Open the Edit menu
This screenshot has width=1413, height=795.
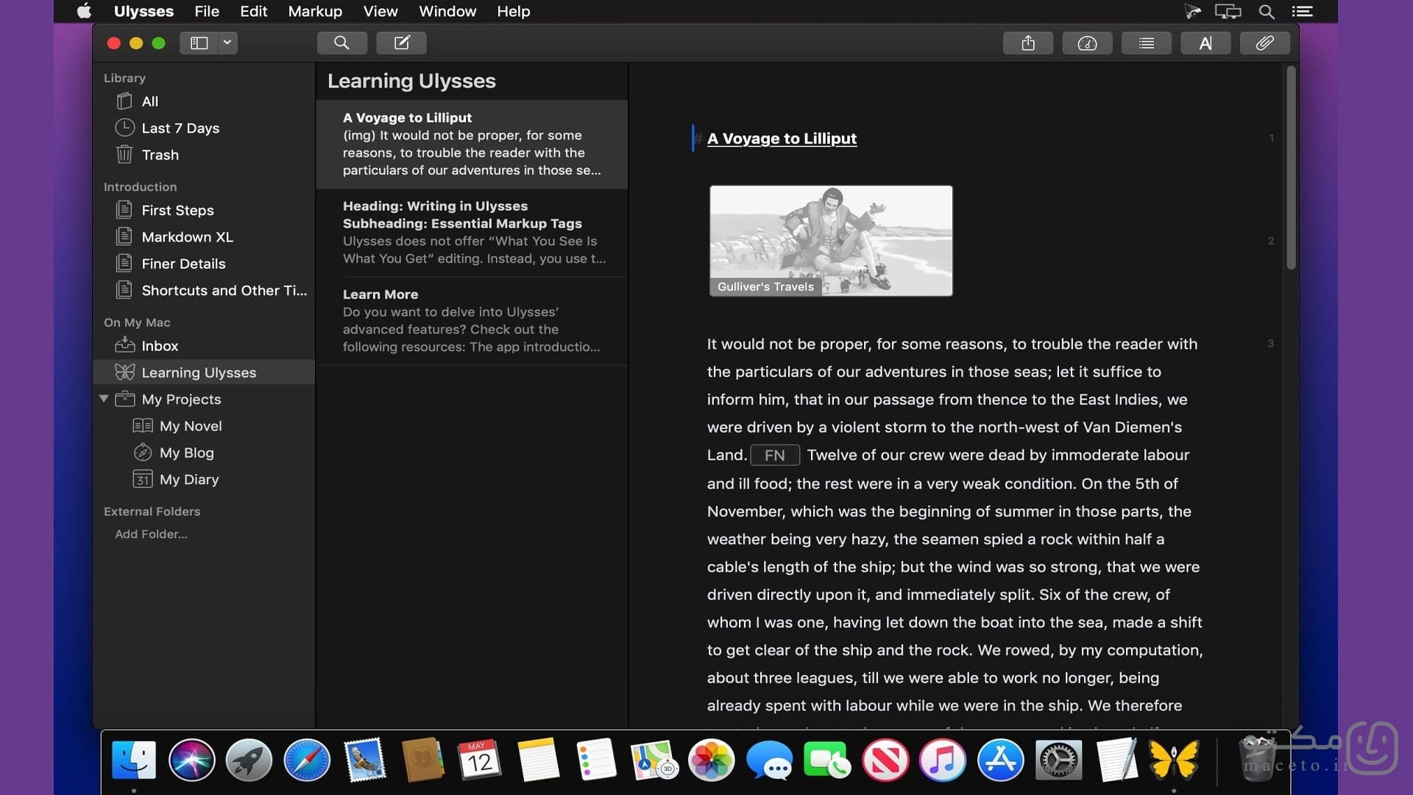[253, 11]
